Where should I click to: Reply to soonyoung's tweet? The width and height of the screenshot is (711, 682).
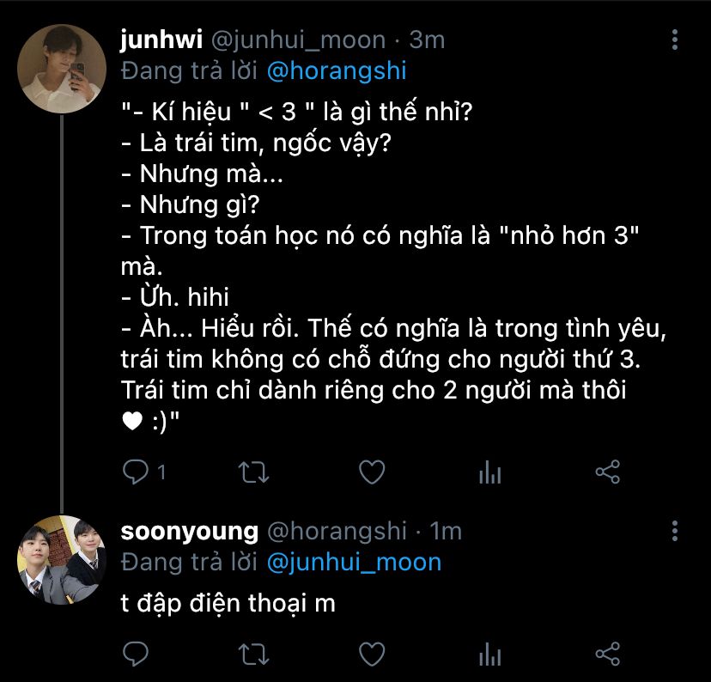tap(136, 653)
